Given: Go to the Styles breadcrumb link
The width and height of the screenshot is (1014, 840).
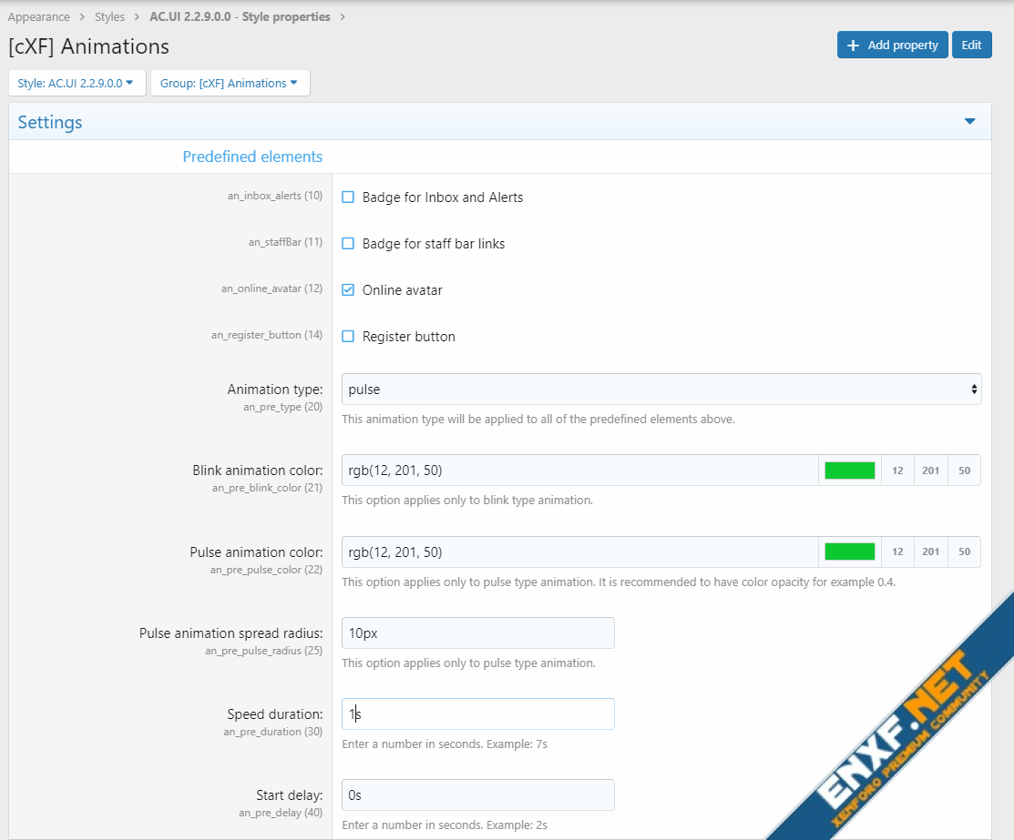Looking at the screenshot, I should [x=110, y=16].
